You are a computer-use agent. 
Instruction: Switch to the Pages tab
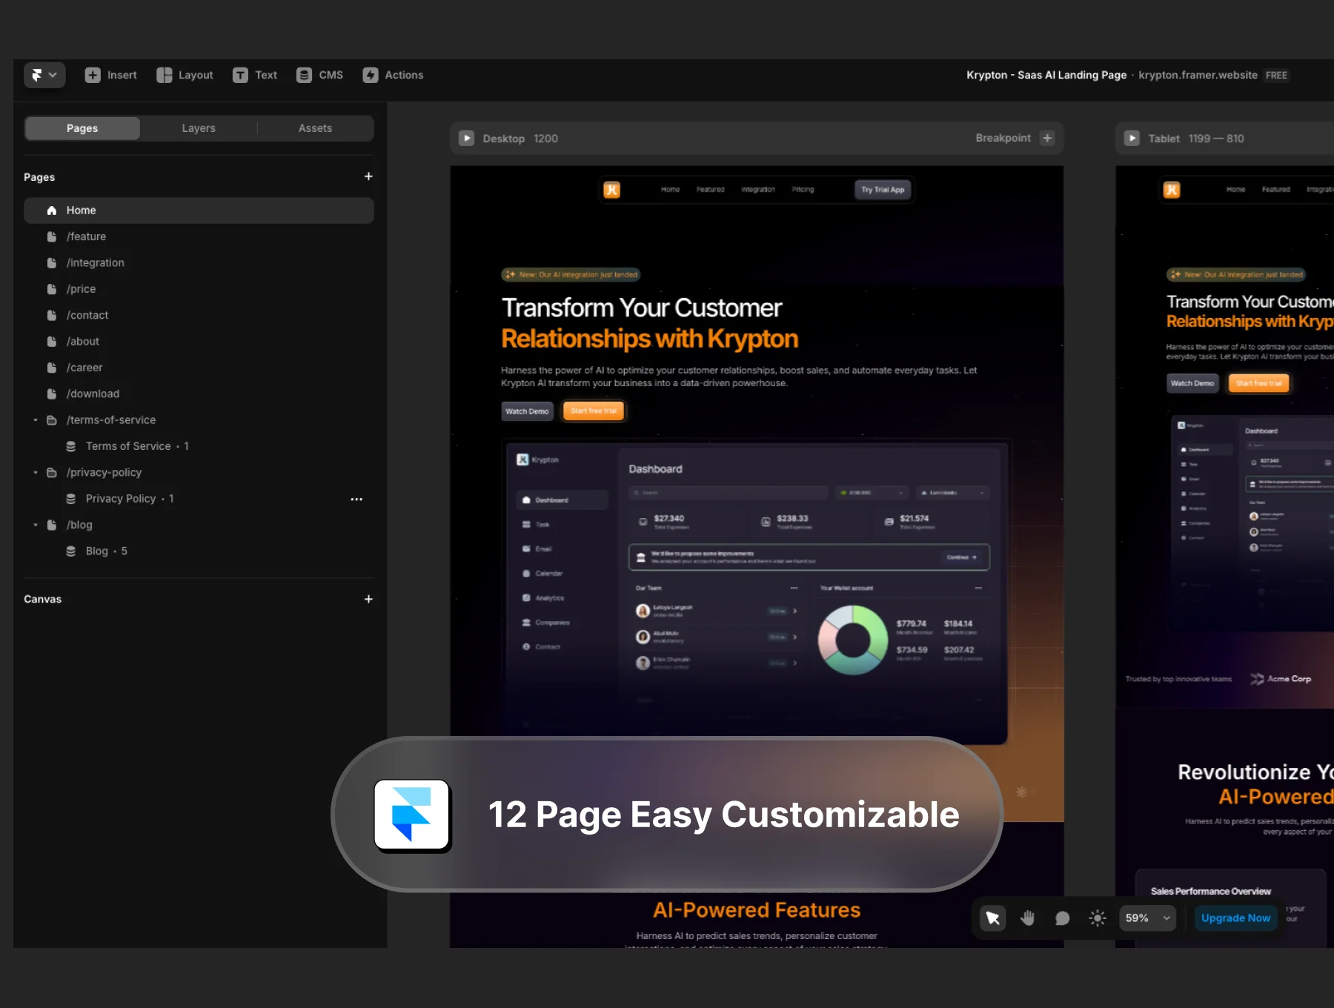(x=82, y=128)
